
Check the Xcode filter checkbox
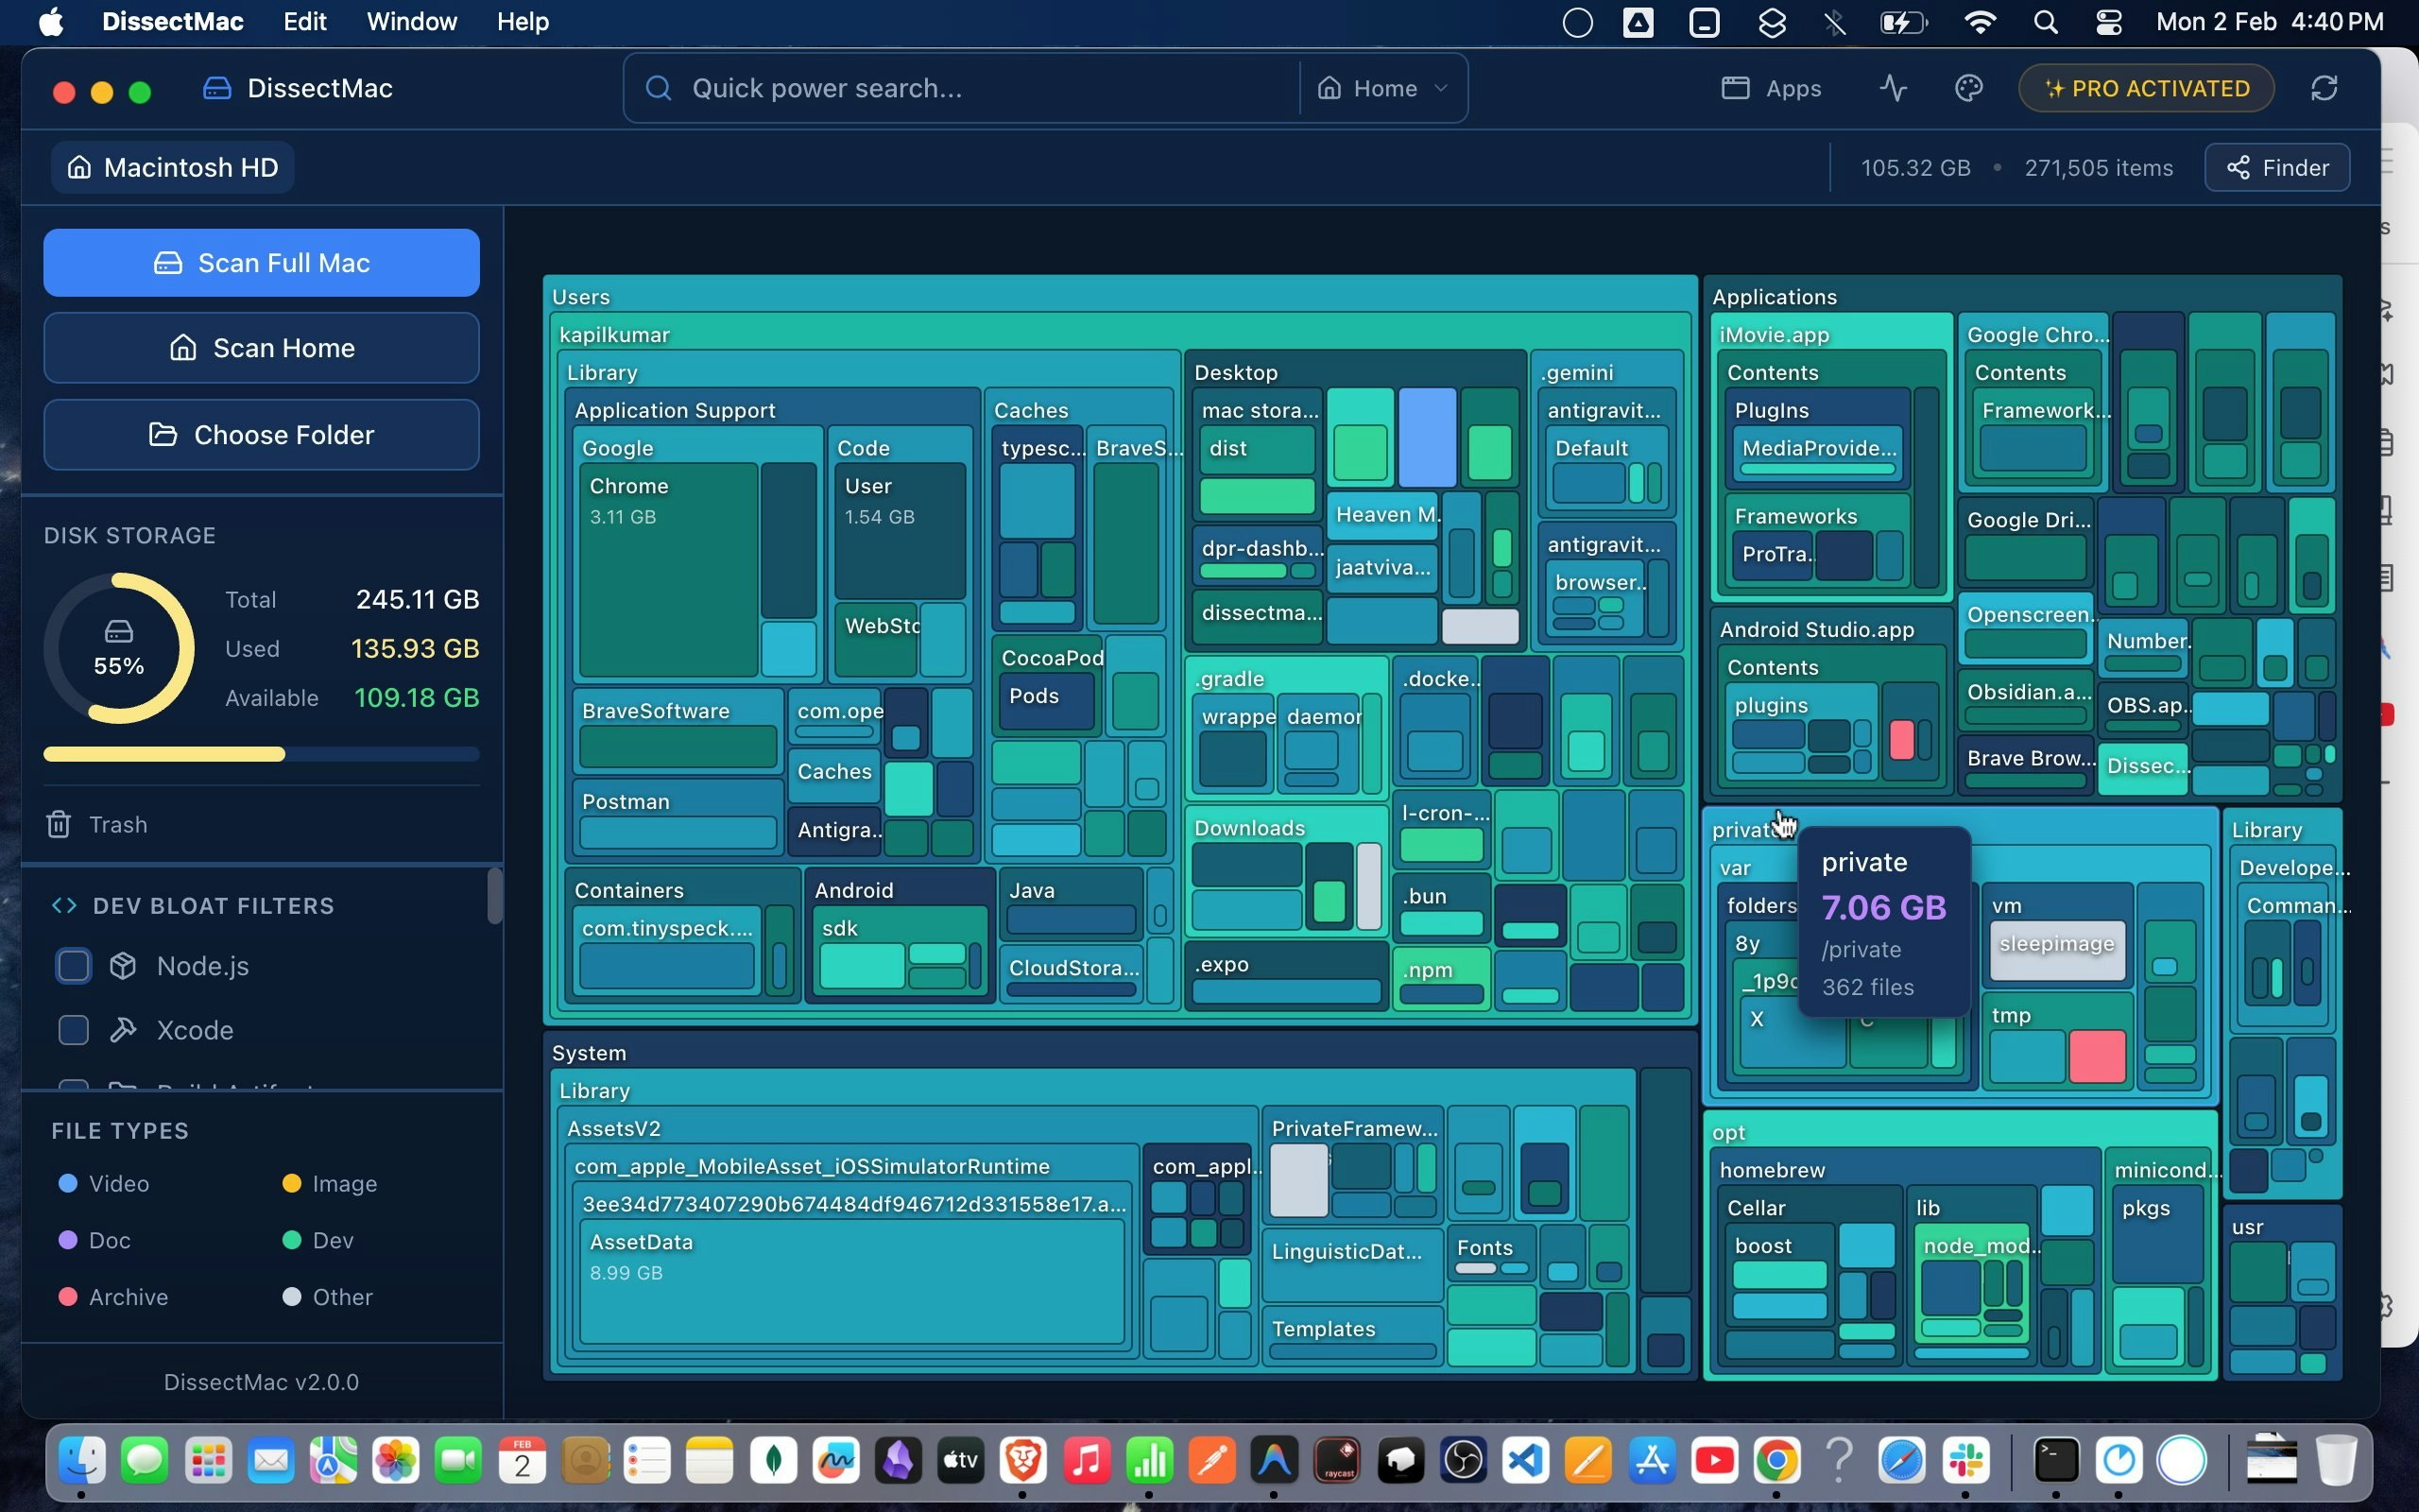74,1030
